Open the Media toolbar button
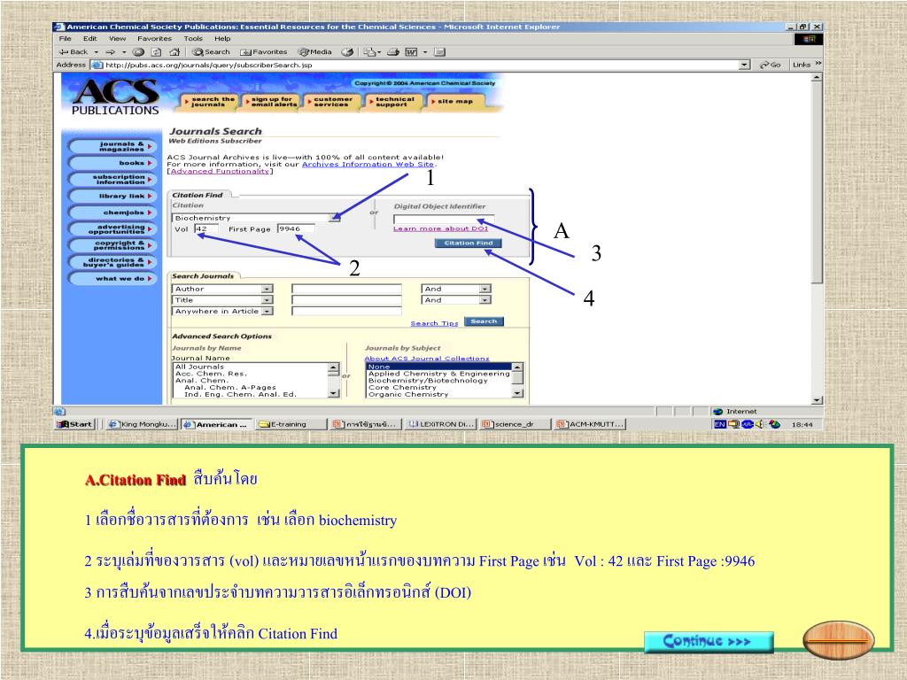This screenshot has width=907, height=680. [x=315, y=52]
